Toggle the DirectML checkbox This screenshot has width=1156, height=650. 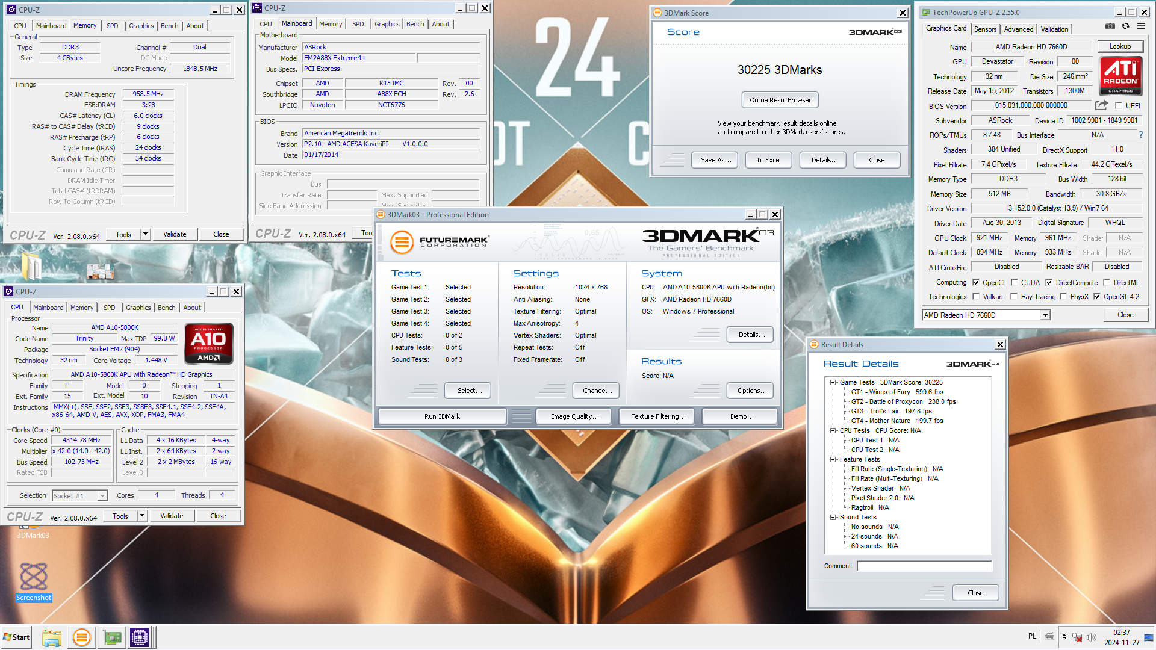tap(1107, 282)
